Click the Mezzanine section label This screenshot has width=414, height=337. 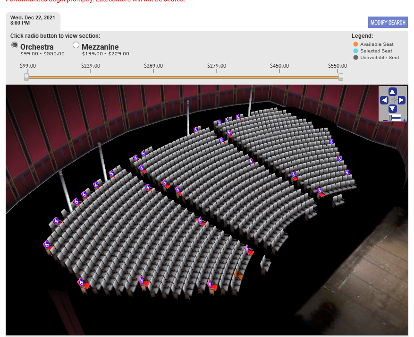coord(100,47)
